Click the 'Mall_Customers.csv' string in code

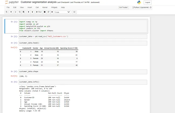pyautogui.click(x=57, y=37)
